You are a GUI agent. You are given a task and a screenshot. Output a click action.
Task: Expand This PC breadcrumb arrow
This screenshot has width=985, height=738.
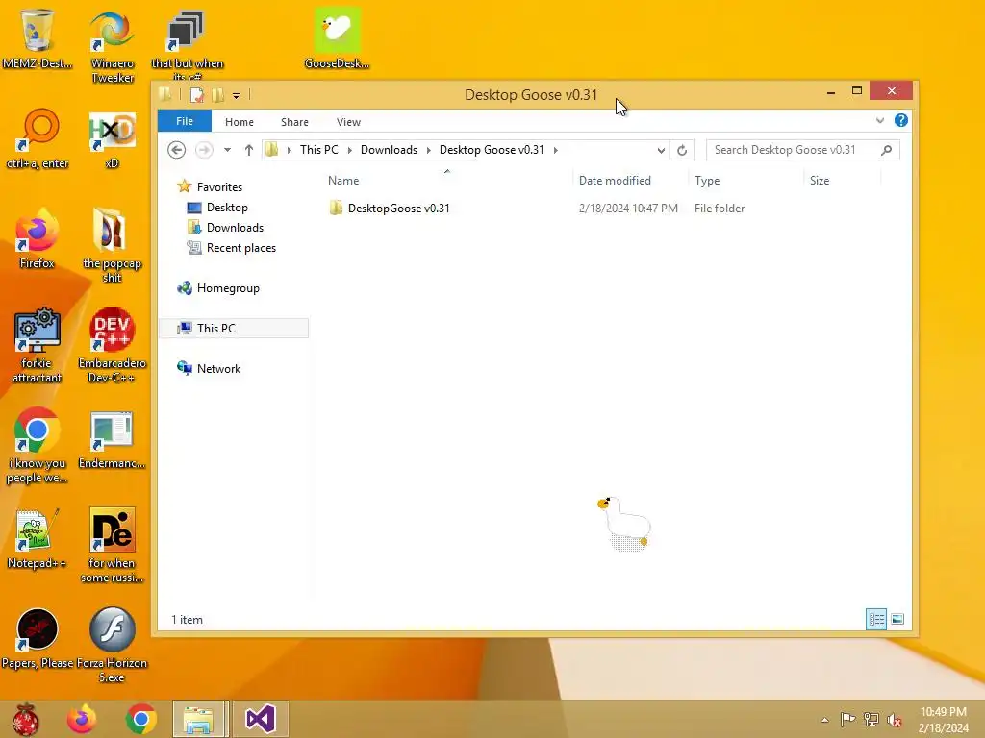(350, 150)
